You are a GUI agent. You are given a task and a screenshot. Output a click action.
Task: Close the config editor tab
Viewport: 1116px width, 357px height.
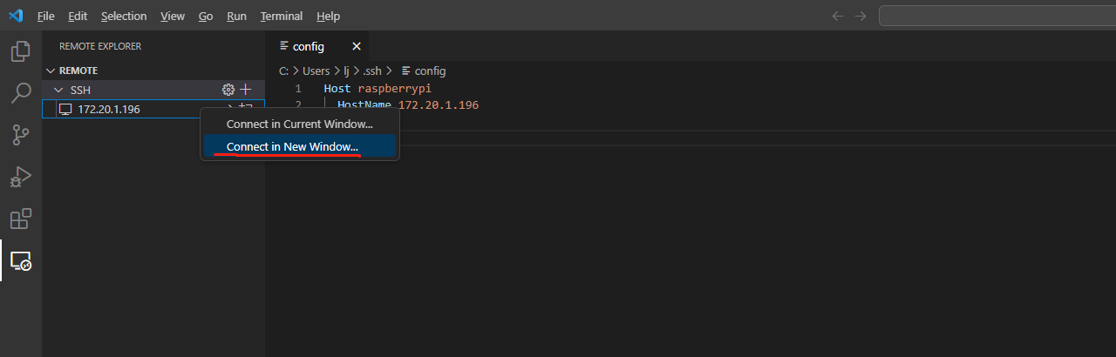(356, 46)
